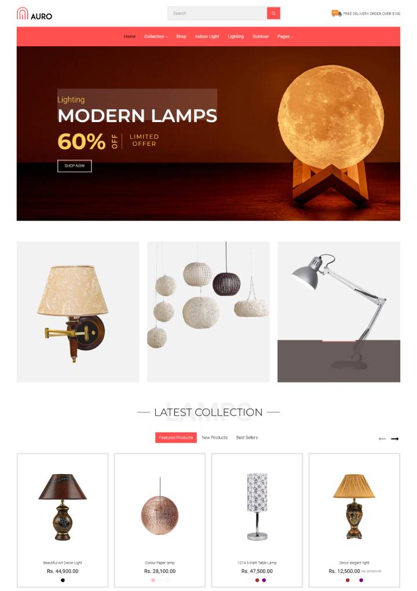Click the SHOP NOW button
Screen dimensions: 417x591
click(x=75, y=166)
